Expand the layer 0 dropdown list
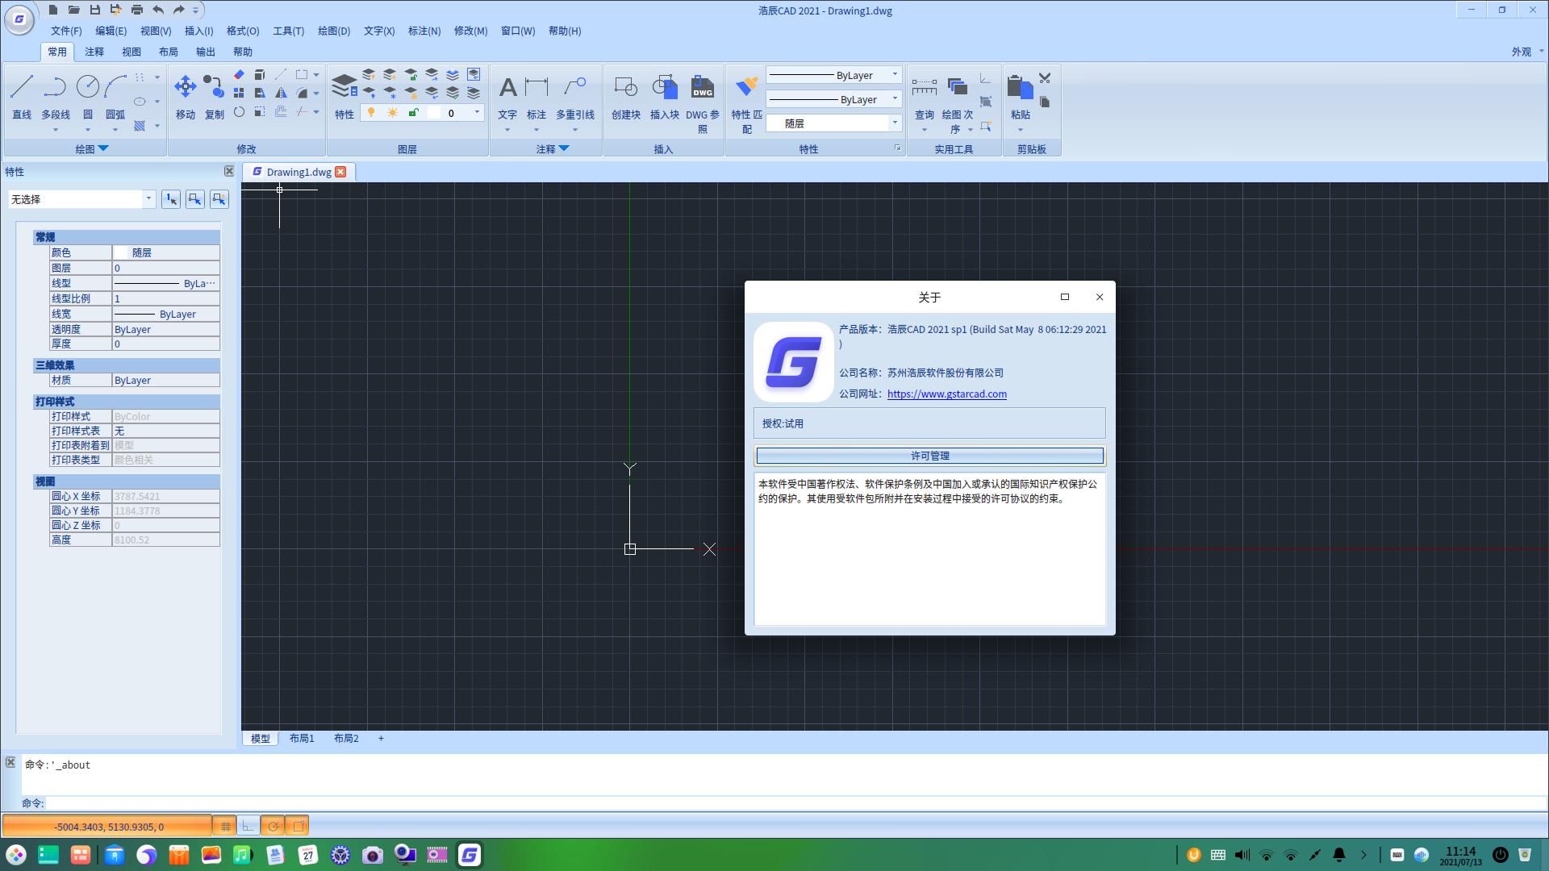This screenshot has width=1549, height=871. [477, 113]
